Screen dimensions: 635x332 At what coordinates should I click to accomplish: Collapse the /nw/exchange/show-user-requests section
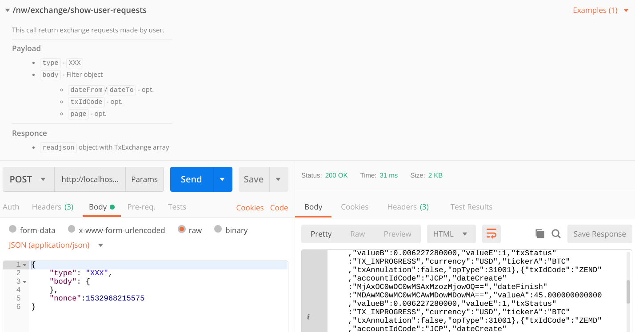point(7,9)
